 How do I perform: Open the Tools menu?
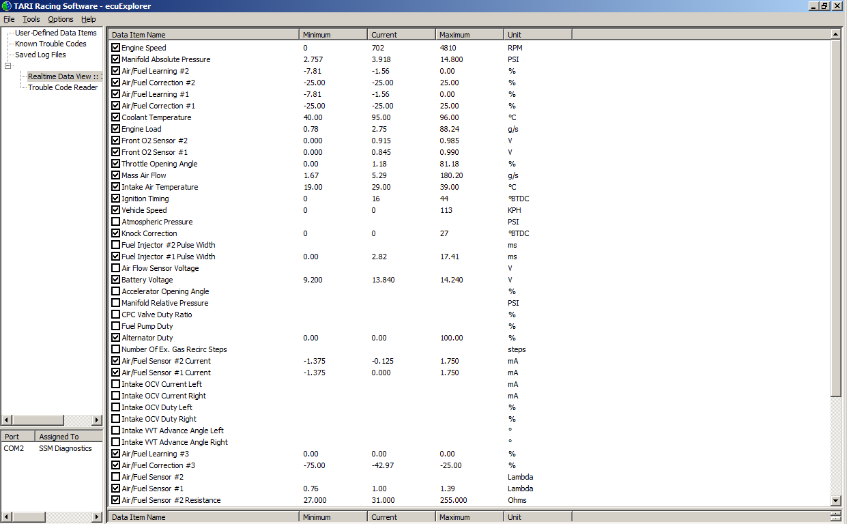pyautogui.click(x=31, y=19)
